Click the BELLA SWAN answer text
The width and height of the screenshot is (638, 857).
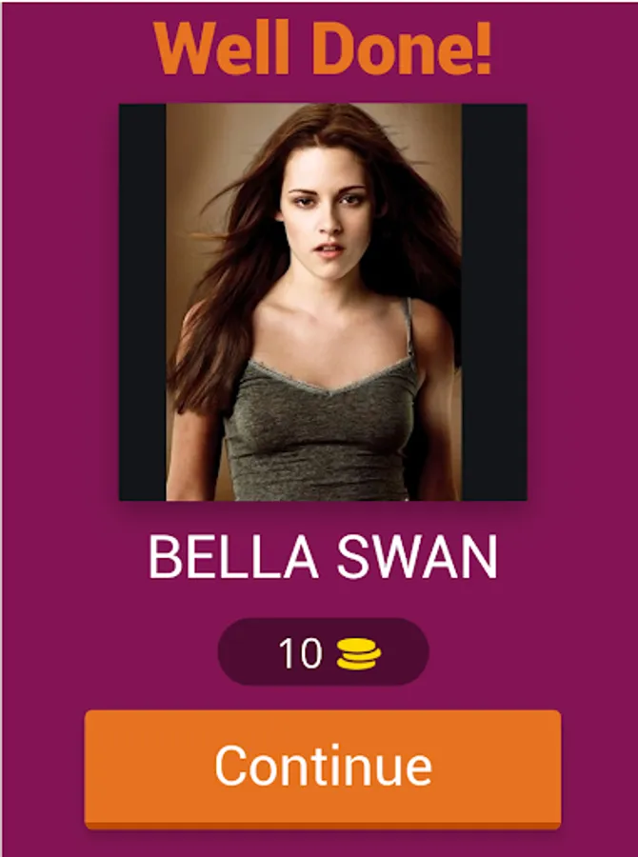coord(323,557)
